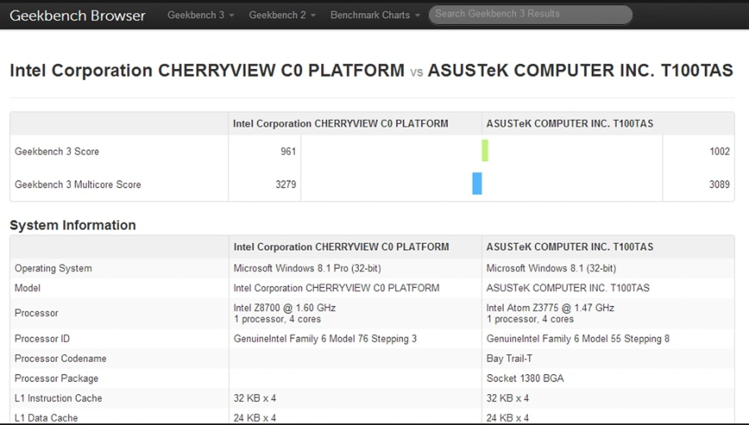Select T100TAS header in score table

pos(570,123)
